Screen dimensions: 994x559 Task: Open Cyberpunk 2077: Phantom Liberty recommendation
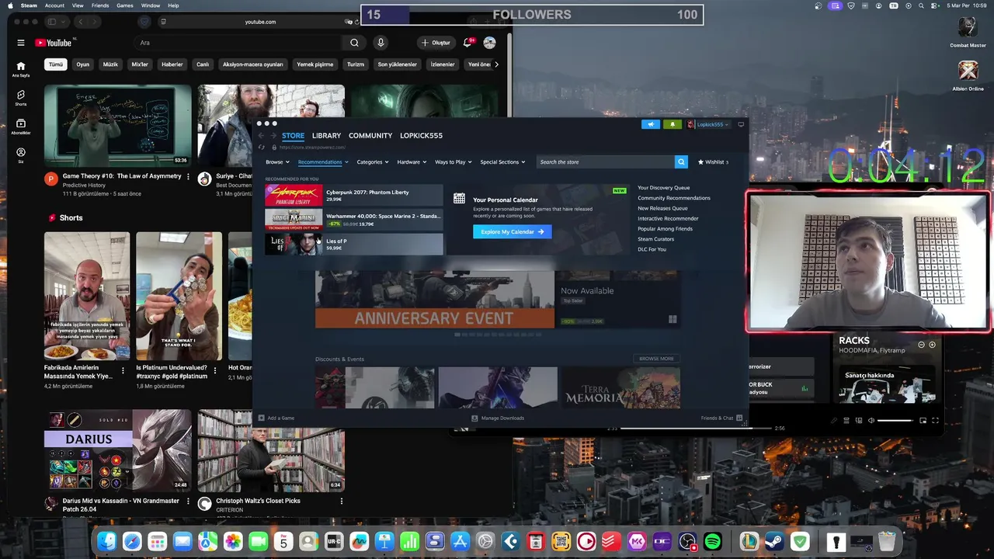coord(353,196)
